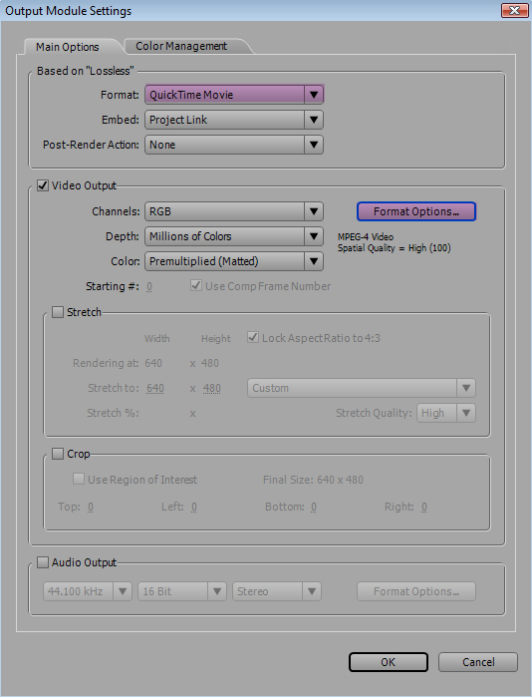Image resolution: width=532 pixels, height=697 pixels.
Task: Click the Stretch to width value 640
Action: [x=155, y=389]
